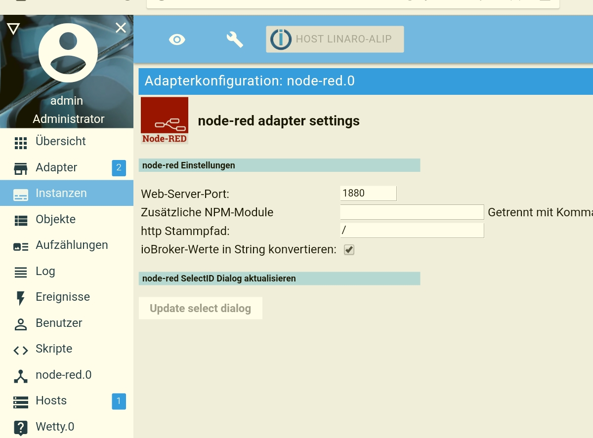Image resolution: width=593 pixels, height=438 pixels.
Task: Click the Adapter store icon
Action: [x=20, y=169]
